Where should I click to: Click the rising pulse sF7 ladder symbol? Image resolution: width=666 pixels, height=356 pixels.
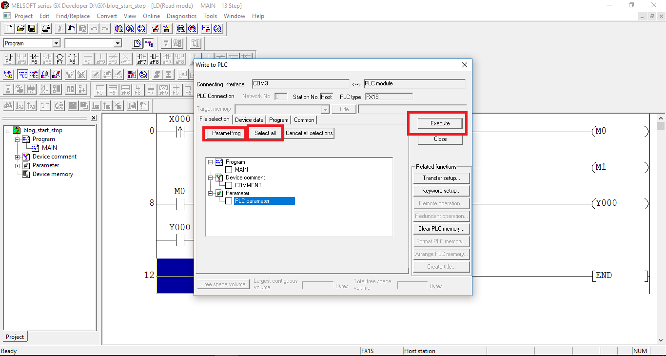[x=142, y=59]
